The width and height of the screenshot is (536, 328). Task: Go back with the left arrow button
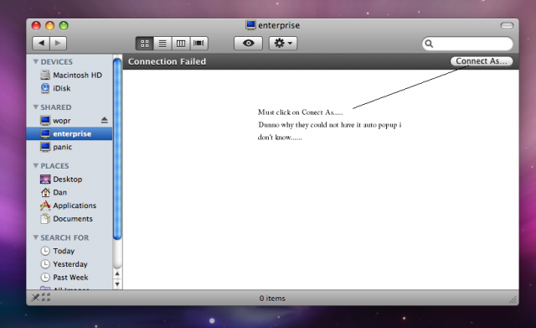[41, 43]
